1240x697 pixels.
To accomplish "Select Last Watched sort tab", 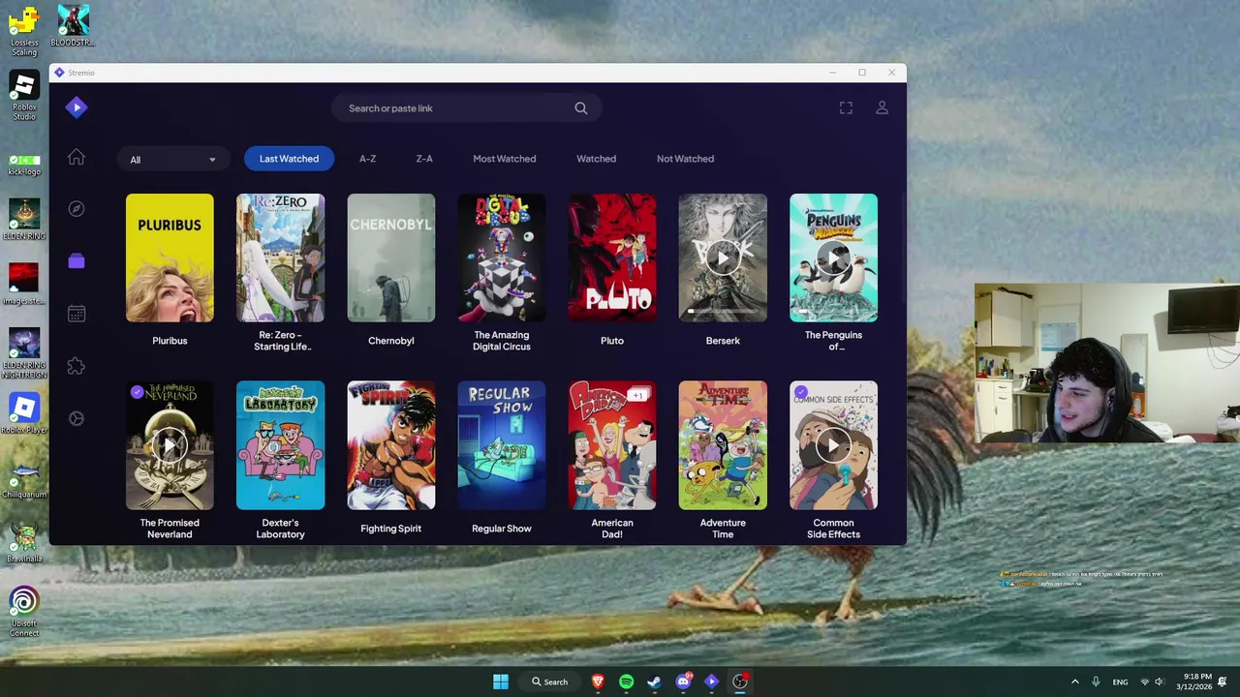I will [289, 159].
